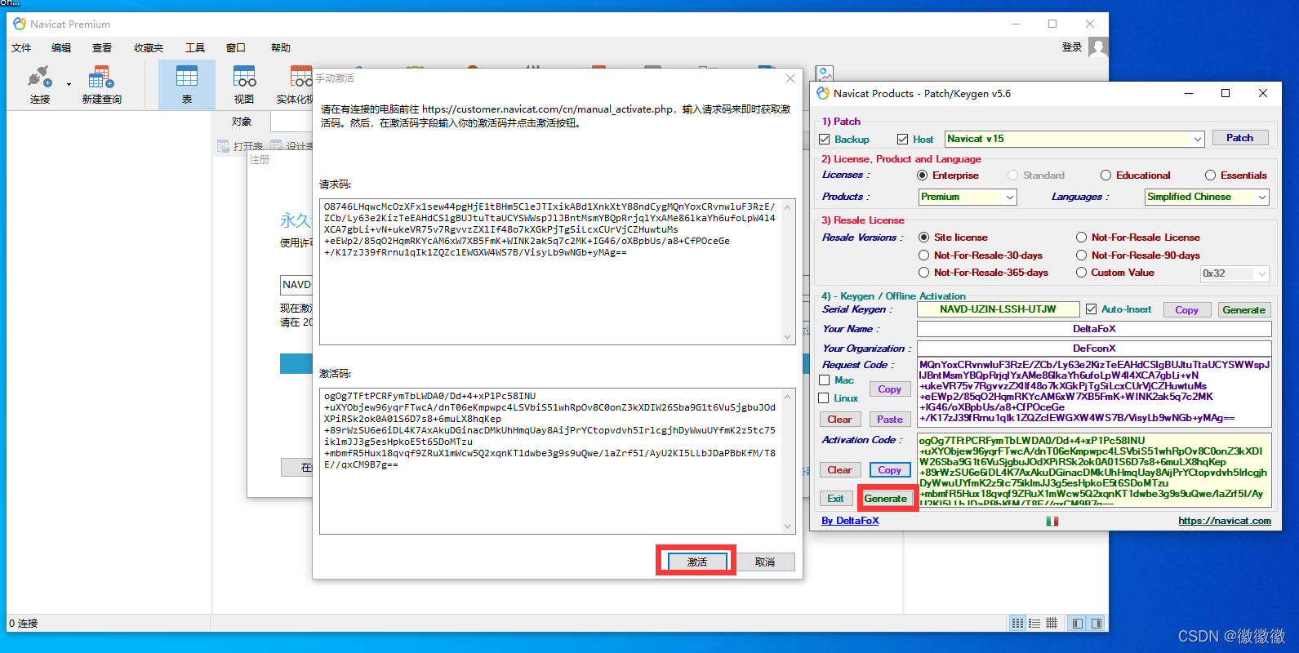Open the By DeltaFoX link

click(x=850, y=521)
